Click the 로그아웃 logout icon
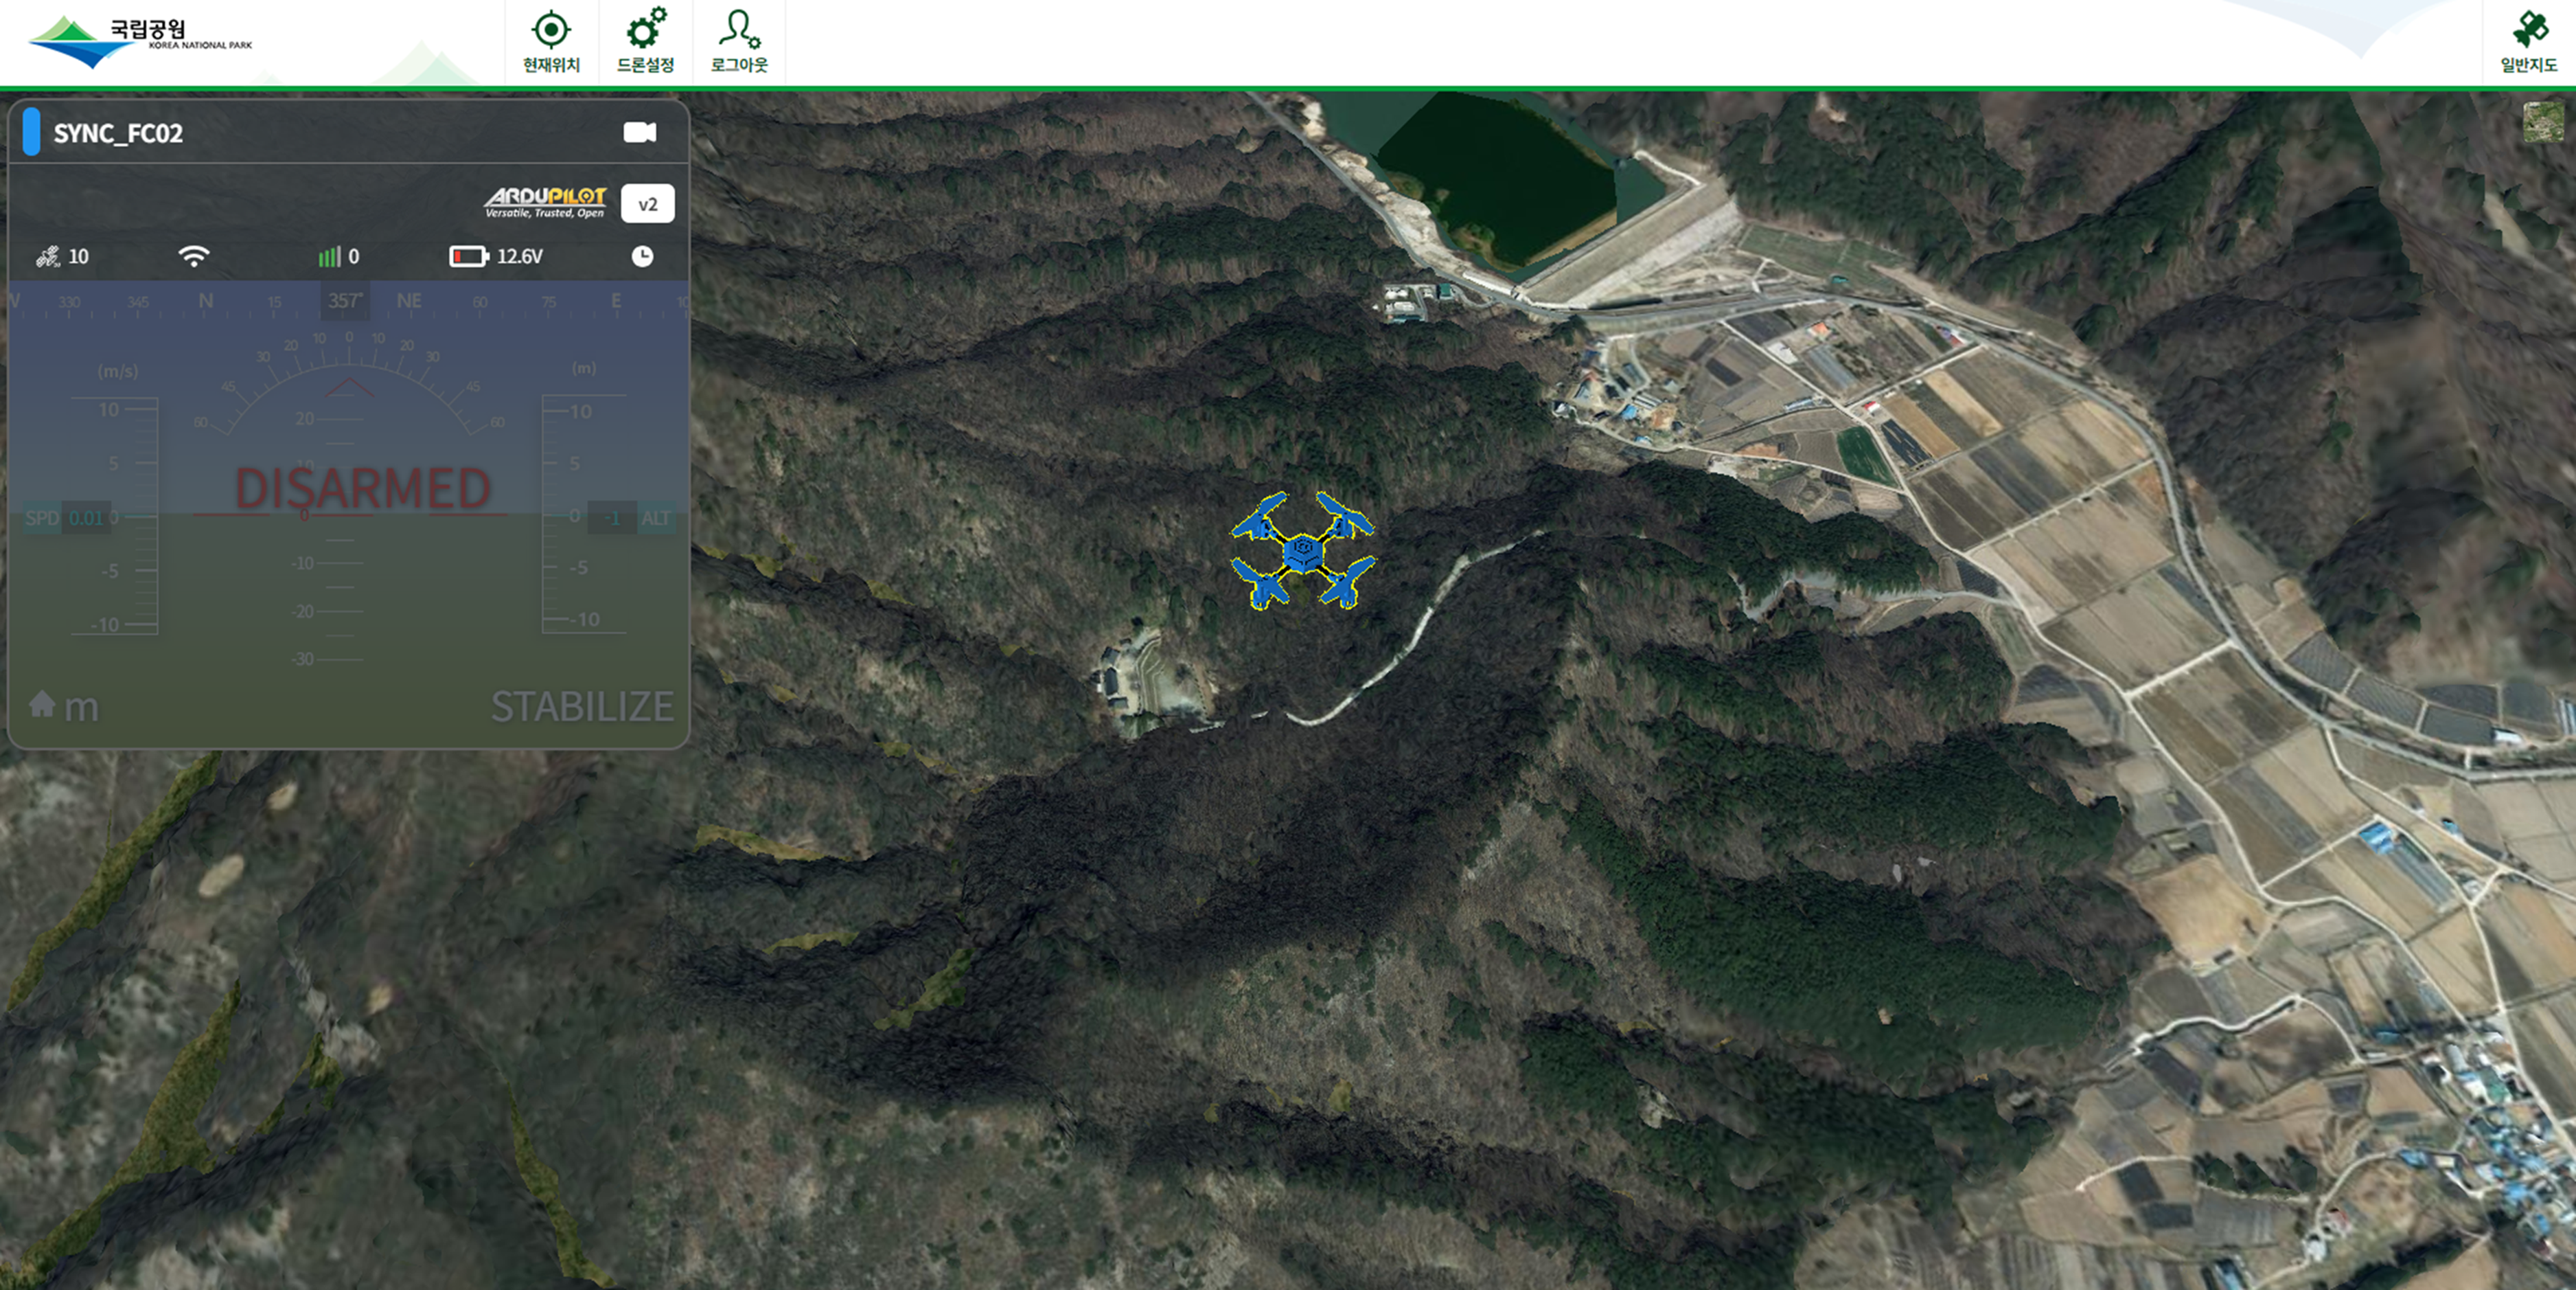Screen dimensions: 2576x1290 point(739,31)
